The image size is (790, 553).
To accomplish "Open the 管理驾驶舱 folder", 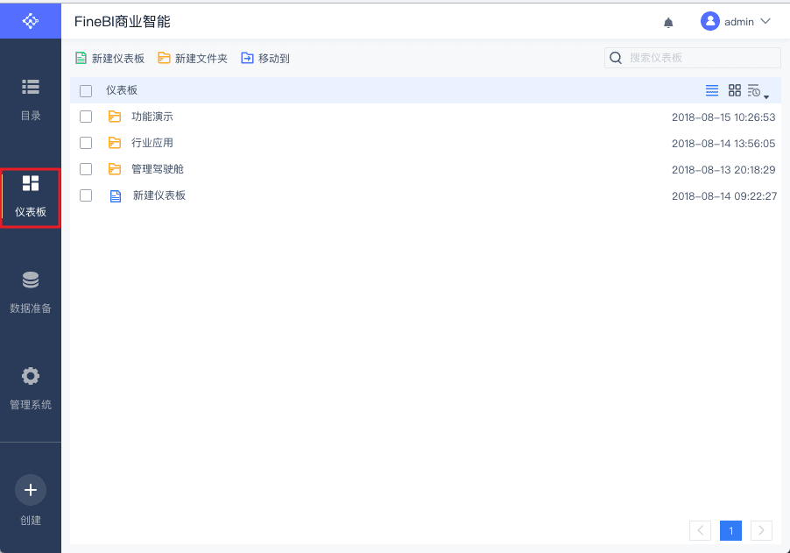I will tap(157, 169).
